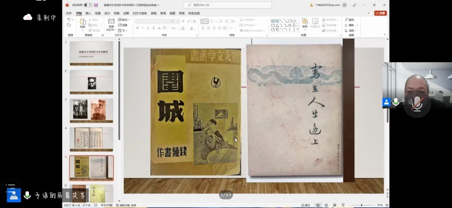Open the comments speech bubble icon
Image resolution: width=452 pixels, height=208 pixels.
click(369, 13)
